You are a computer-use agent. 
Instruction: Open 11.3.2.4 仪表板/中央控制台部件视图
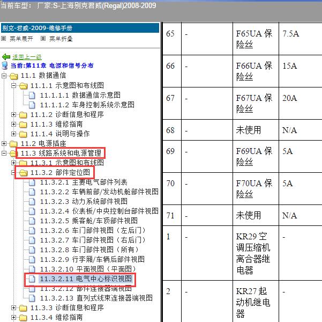99,211
